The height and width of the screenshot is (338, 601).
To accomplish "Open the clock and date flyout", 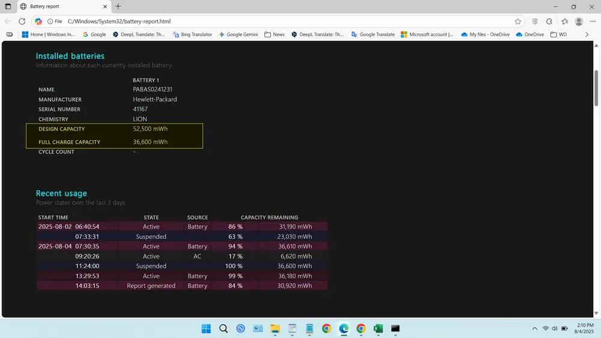I will click(x=584, y=328).
